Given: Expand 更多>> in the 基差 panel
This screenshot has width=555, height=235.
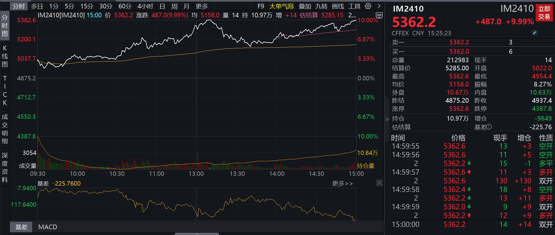Looking at the screenshot, I should (x=342, y=184).
